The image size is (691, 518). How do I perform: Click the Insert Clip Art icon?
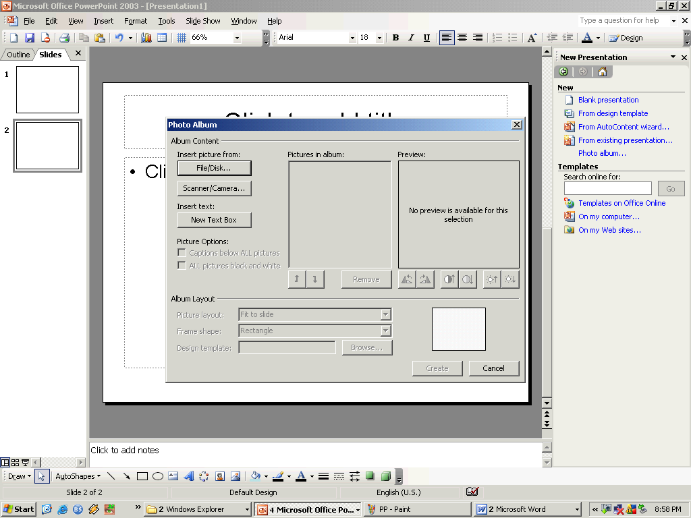coord(220,476)
